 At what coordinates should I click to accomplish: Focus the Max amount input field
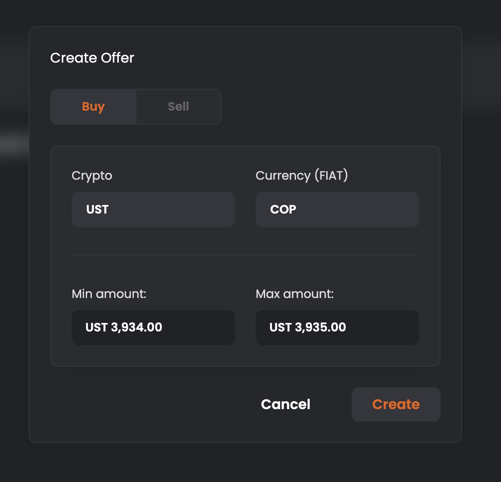(337, 328)
